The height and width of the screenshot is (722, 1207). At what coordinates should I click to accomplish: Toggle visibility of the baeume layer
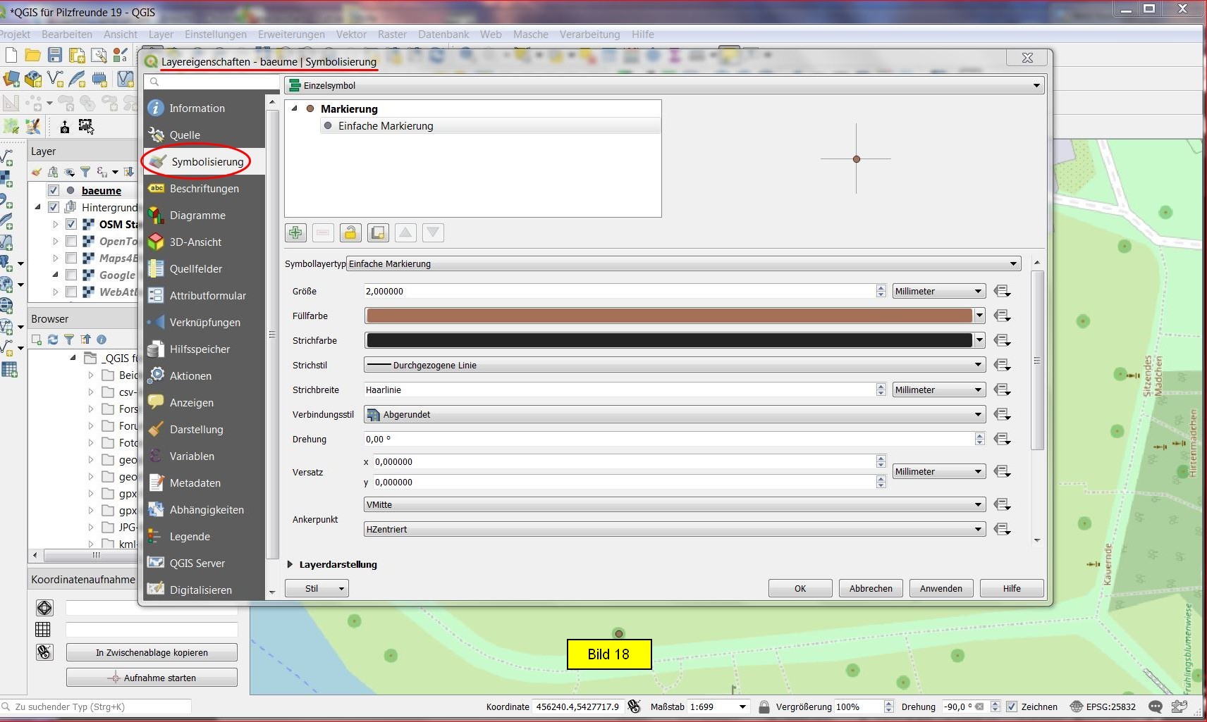coord(54,190)
